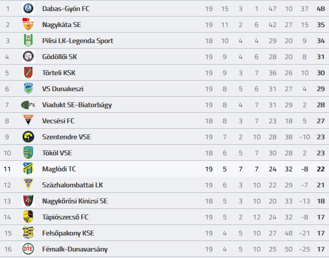Image resolution: width=329 pixels, height=258 pixels.
Task: Click the Törteli KSK shield emblem
Action: coord(28,73)
